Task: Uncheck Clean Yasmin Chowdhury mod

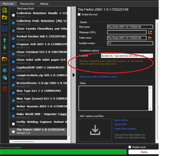Action: click(x=13, y=31)
